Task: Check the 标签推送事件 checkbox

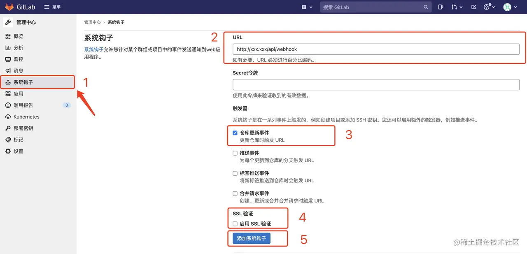Action: [235, 173]
